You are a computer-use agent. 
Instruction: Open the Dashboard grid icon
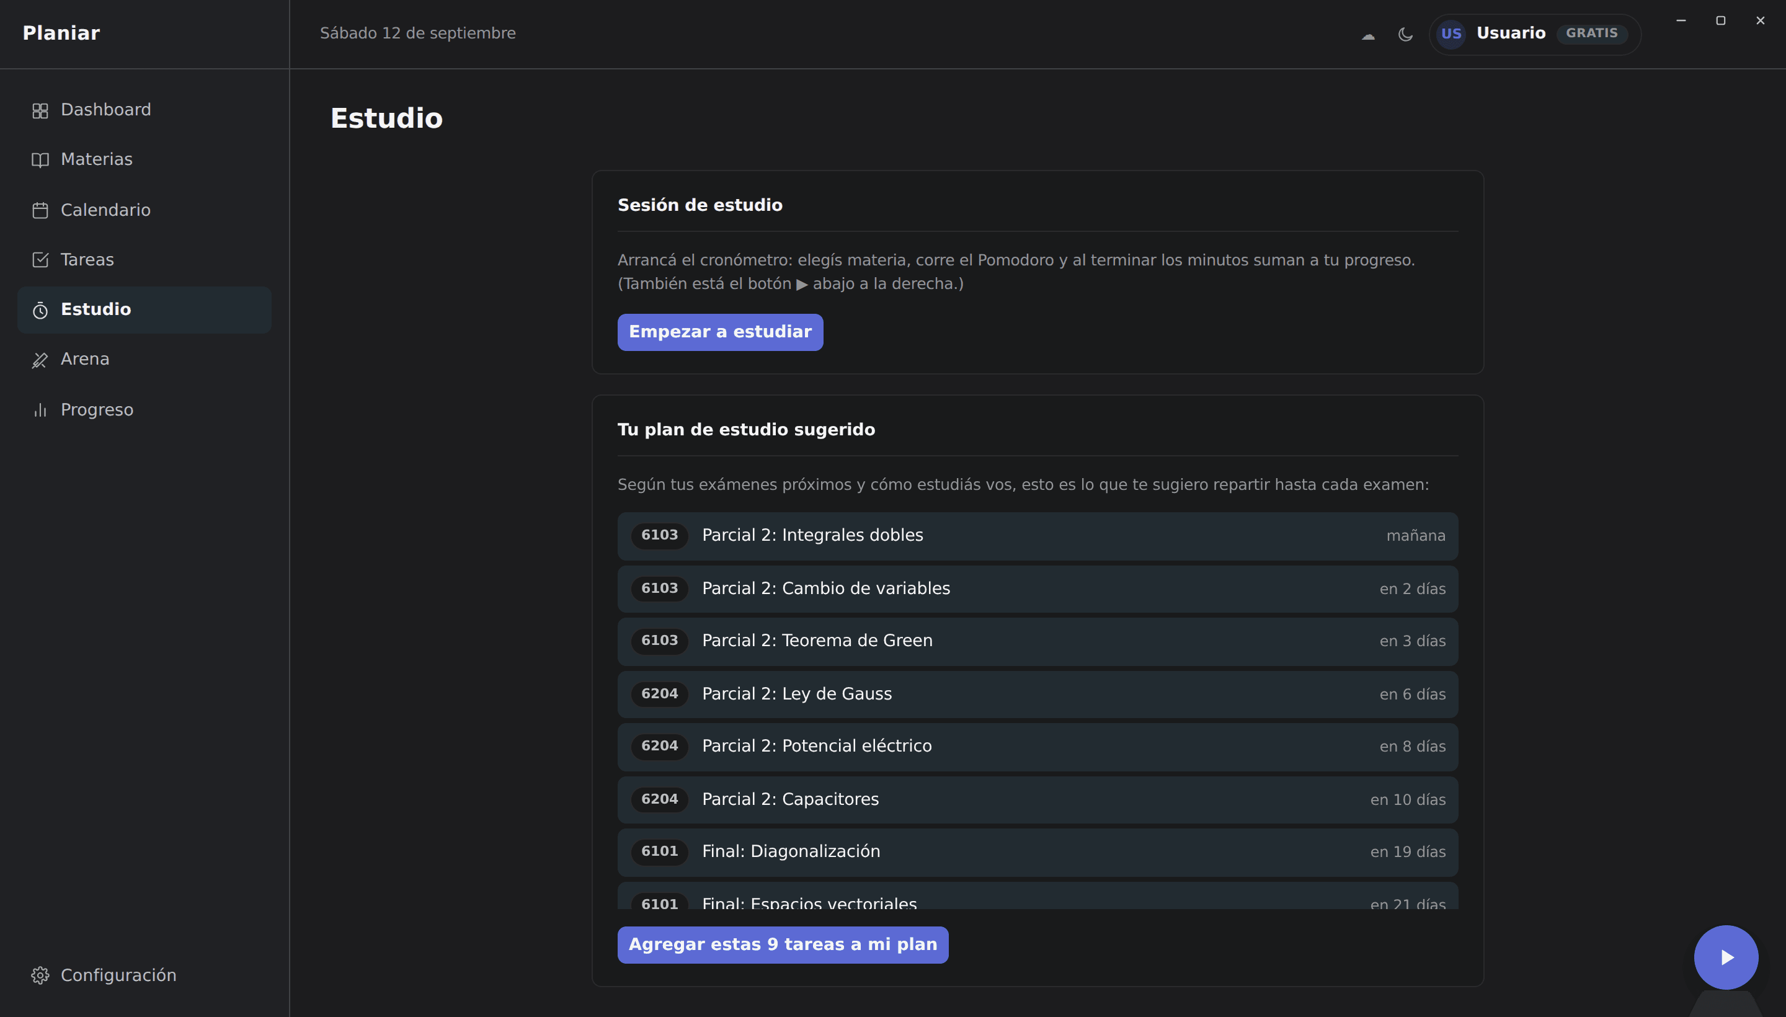[40, 110]
